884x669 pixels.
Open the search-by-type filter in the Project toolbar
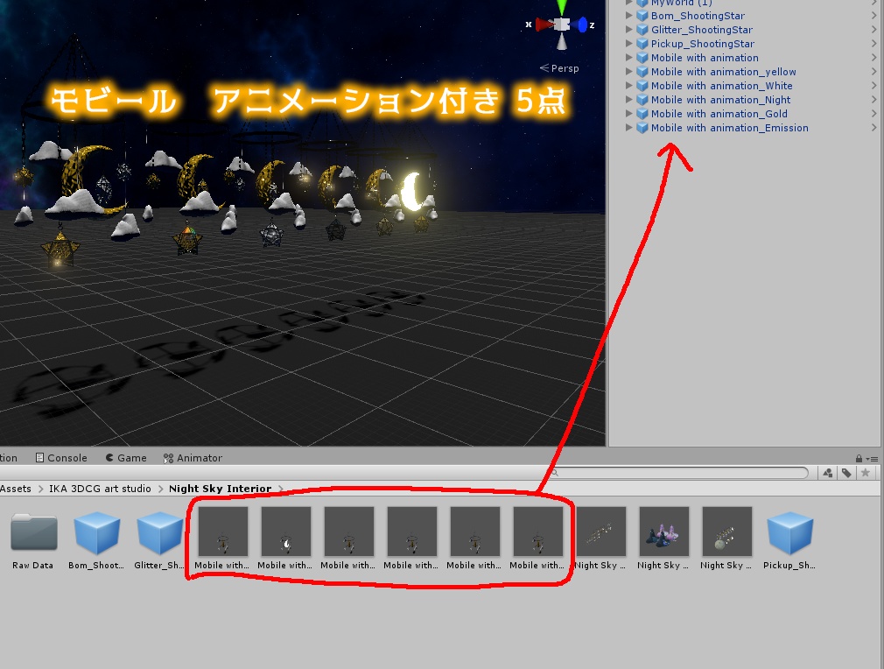pos(828,473)
